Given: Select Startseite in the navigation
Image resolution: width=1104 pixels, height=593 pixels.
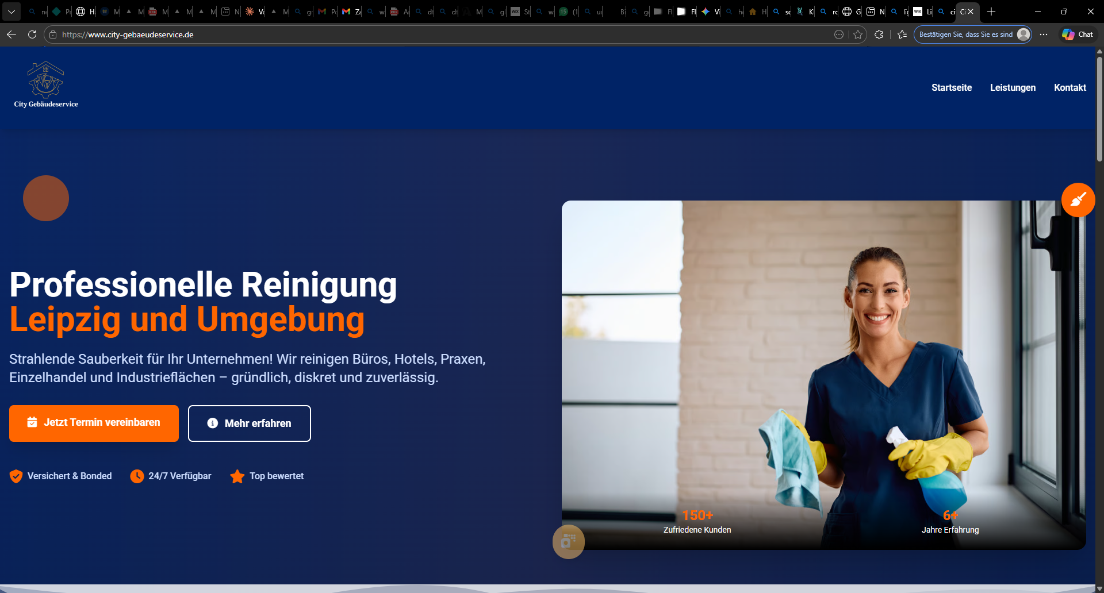Looking at the screenshot, I should (952, 87).
